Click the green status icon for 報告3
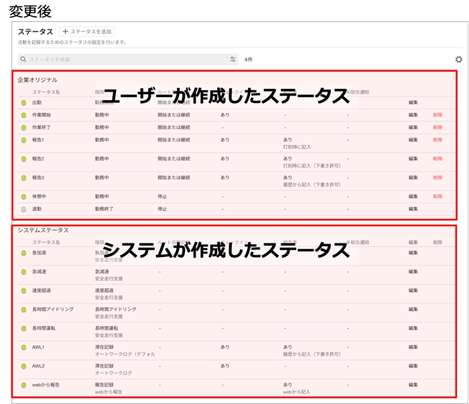Viewport: 469px width, 404px height. pyautogui.click(x=23, y=178)
